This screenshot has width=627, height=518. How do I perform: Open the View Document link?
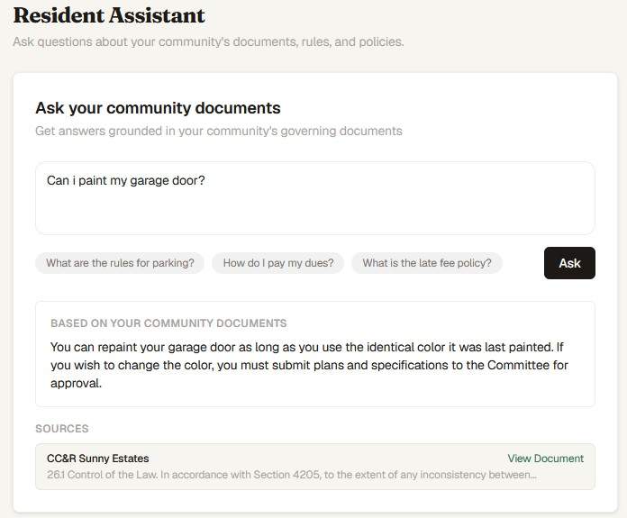[x=545, y=459]
